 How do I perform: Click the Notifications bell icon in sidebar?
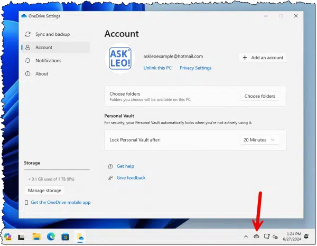28,61
